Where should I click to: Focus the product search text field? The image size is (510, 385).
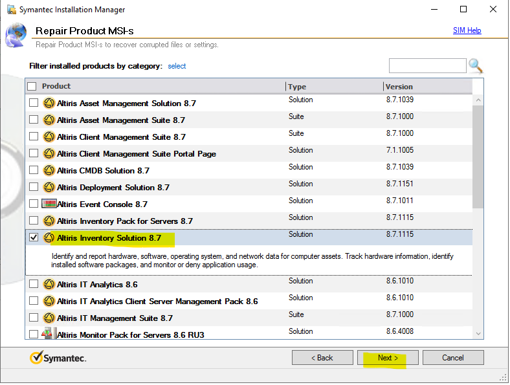pos(427,65)
